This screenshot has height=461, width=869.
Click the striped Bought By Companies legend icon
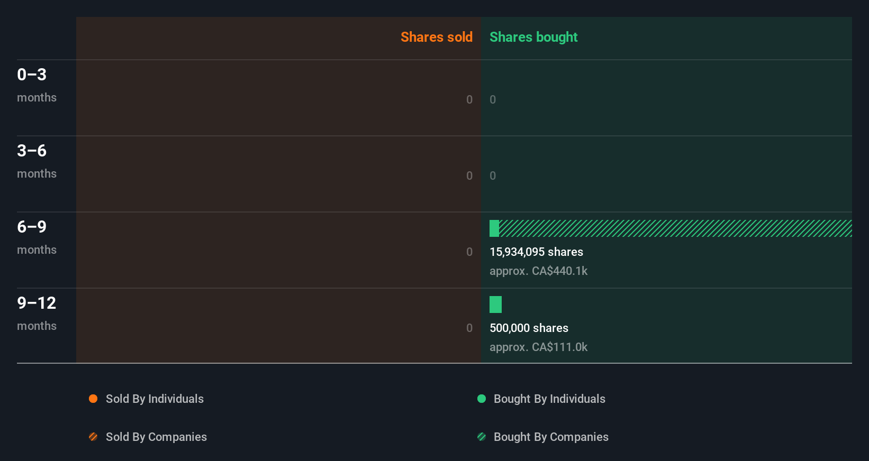point(482,437)
